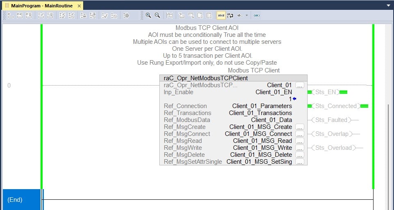Select rung number 0
The image size is (394, 210).
(x=9, y=86)
